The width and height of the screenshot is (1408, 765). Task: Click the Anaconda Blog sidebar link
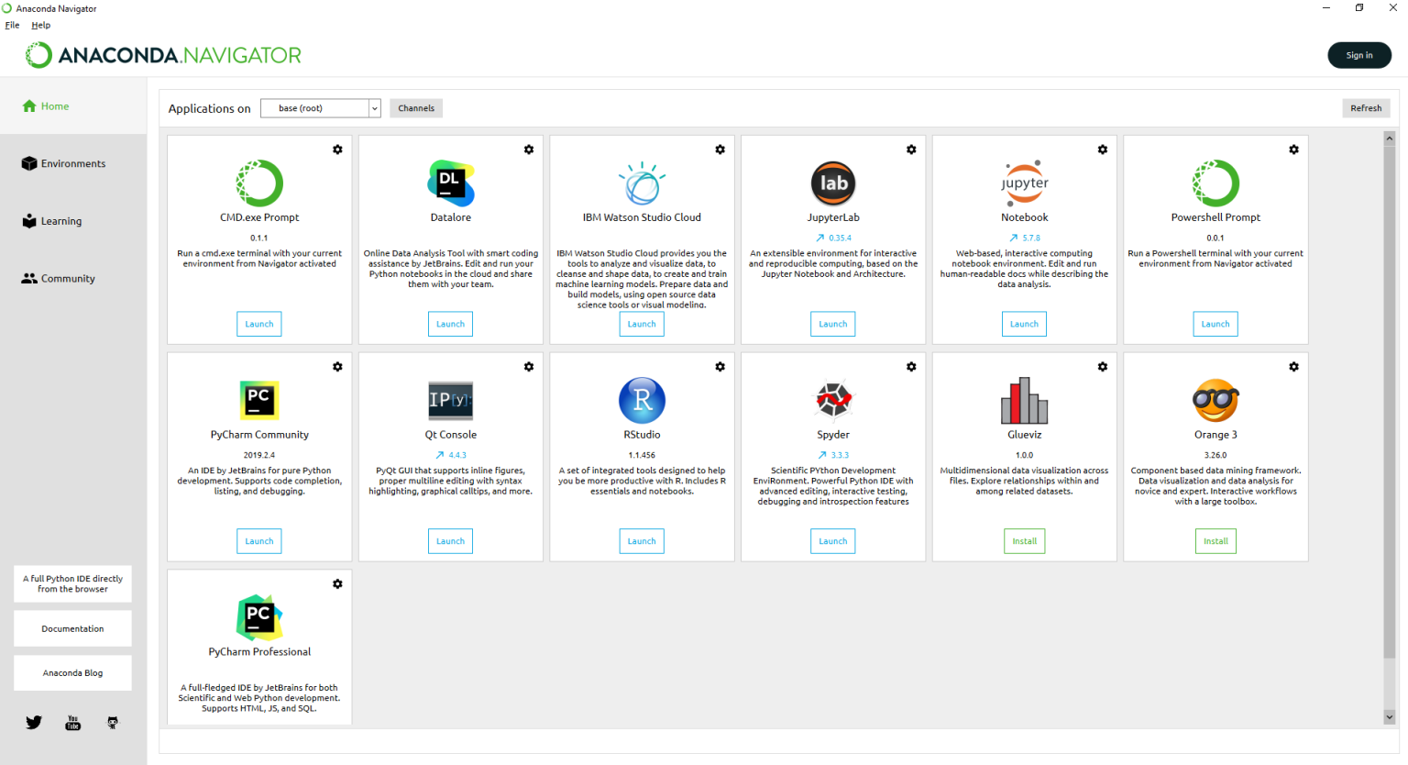tap(72, 672)
